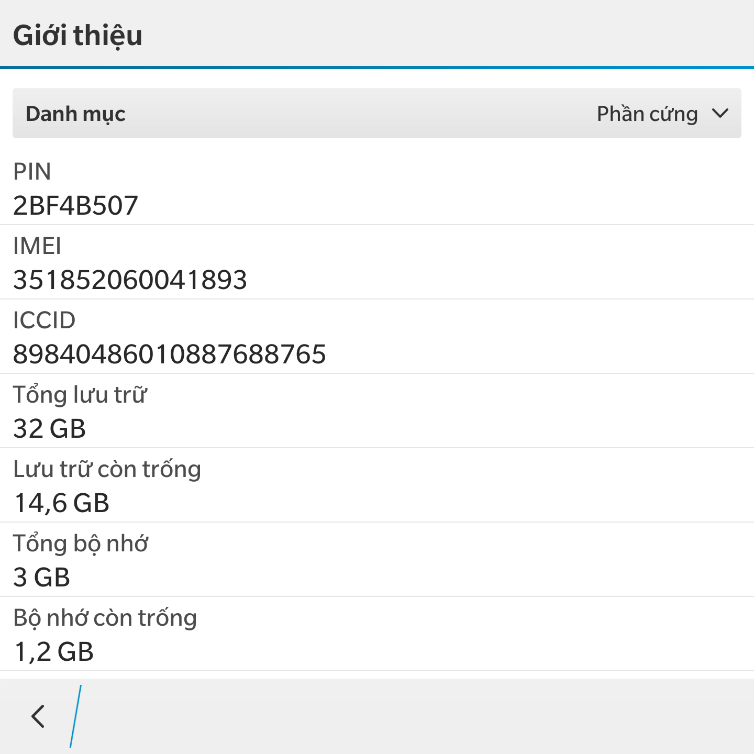
Task: Open the Danh mục category selector
Action: coord(377,113)
